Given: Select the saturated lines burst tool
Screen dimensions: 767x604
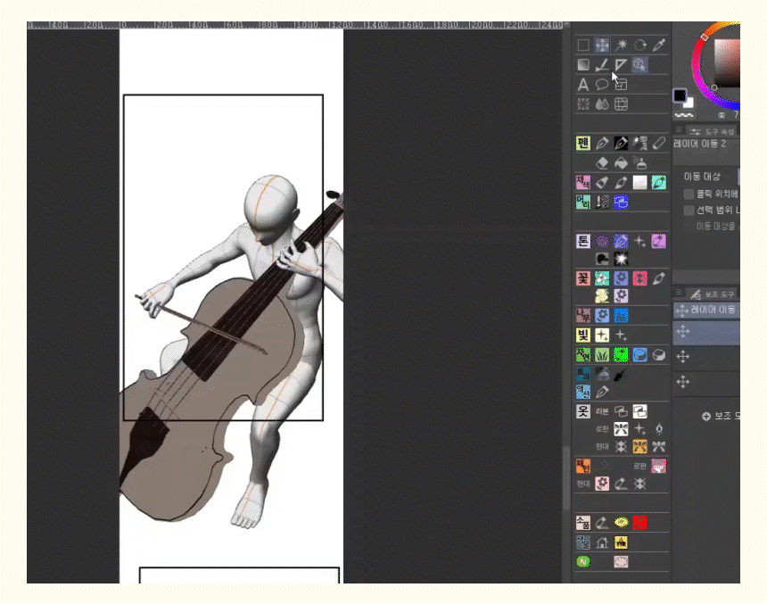Looking at the screenshot, I should point(583,103).
